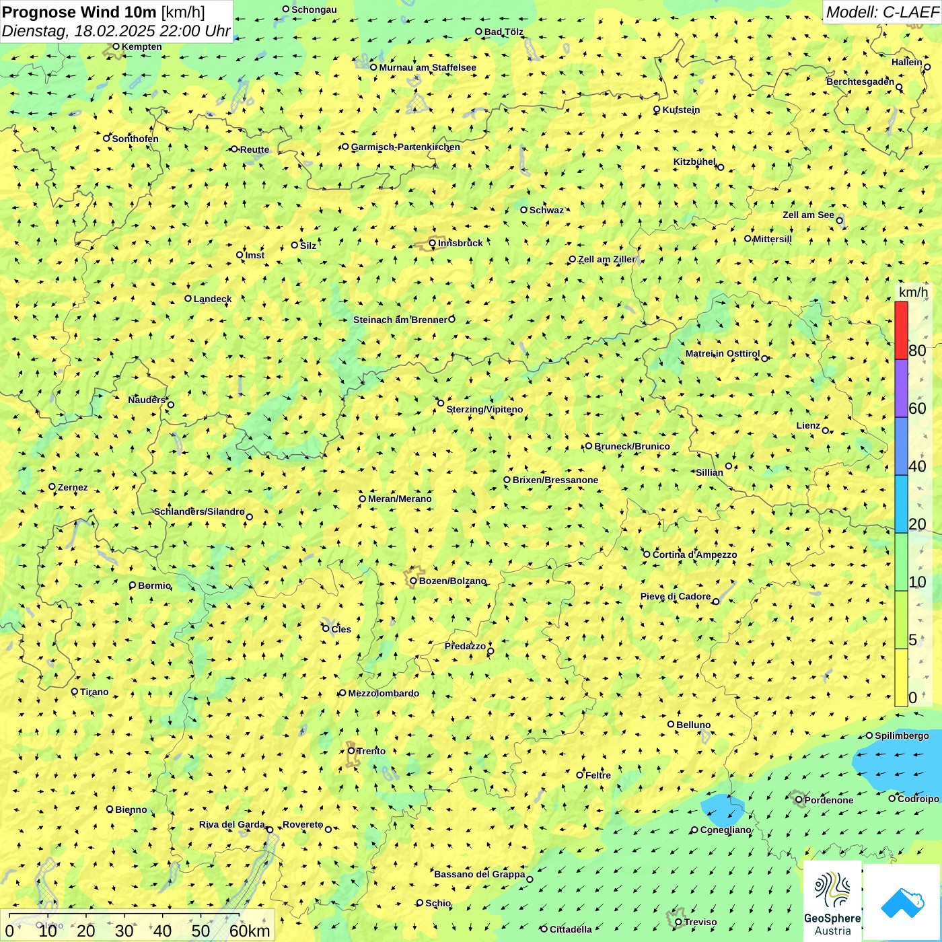Click the Kitzbühel label

tap(694, 161)
